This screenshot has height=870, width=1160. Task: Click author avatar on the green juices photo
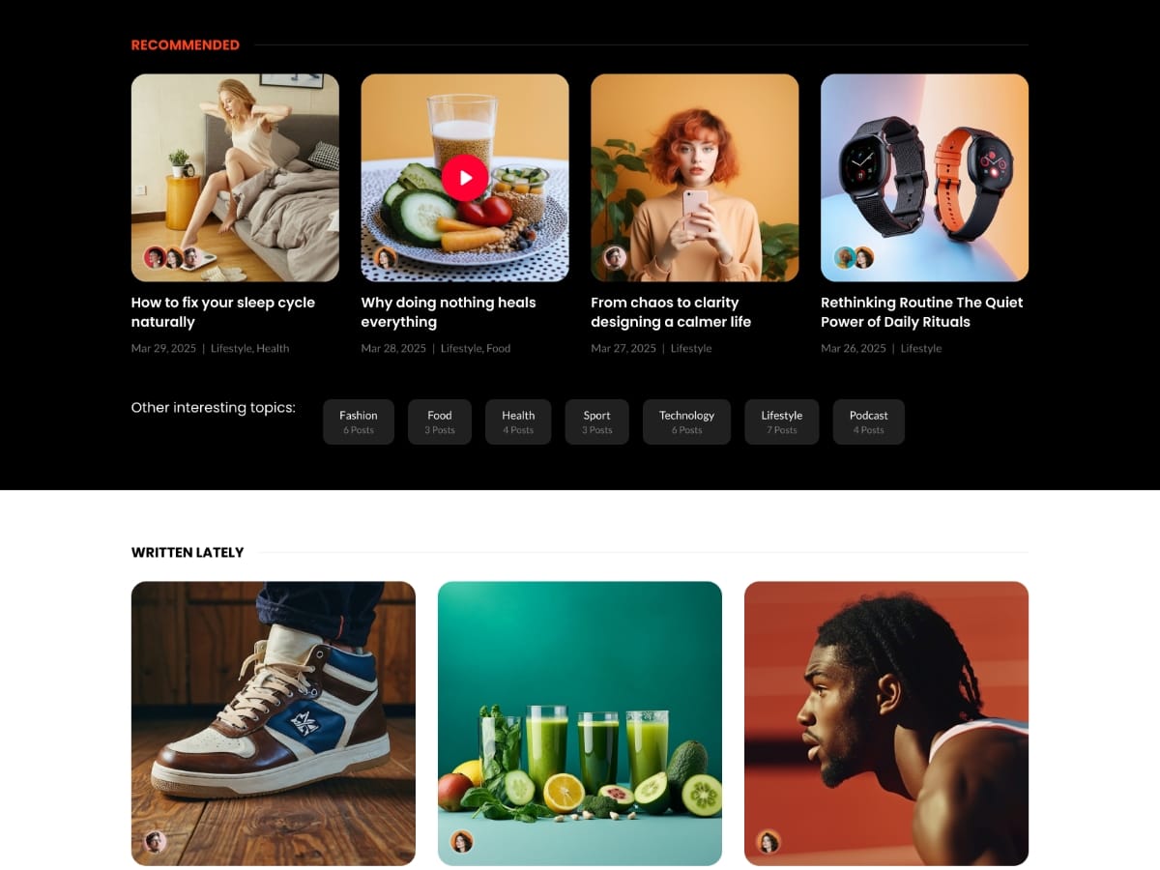point(462,841)
